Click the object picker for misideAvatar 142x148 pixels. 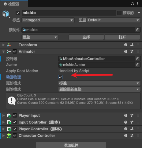[138, 65]
